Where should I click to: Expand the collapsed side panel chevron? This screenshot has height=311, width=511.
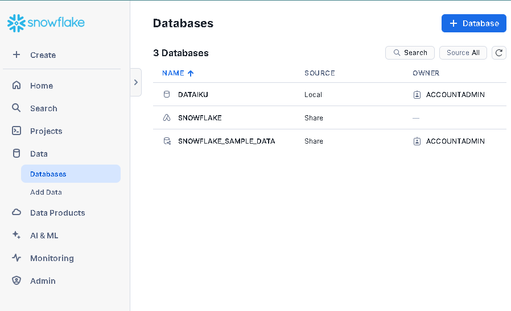tap(136, 82)
